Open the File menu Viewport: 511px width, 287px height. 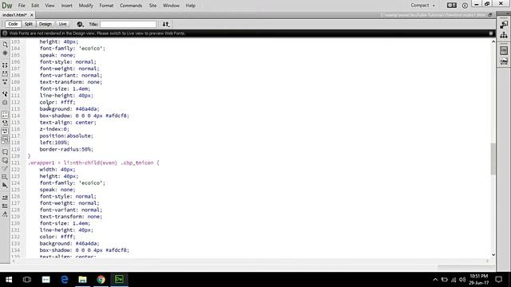[22, 6]
